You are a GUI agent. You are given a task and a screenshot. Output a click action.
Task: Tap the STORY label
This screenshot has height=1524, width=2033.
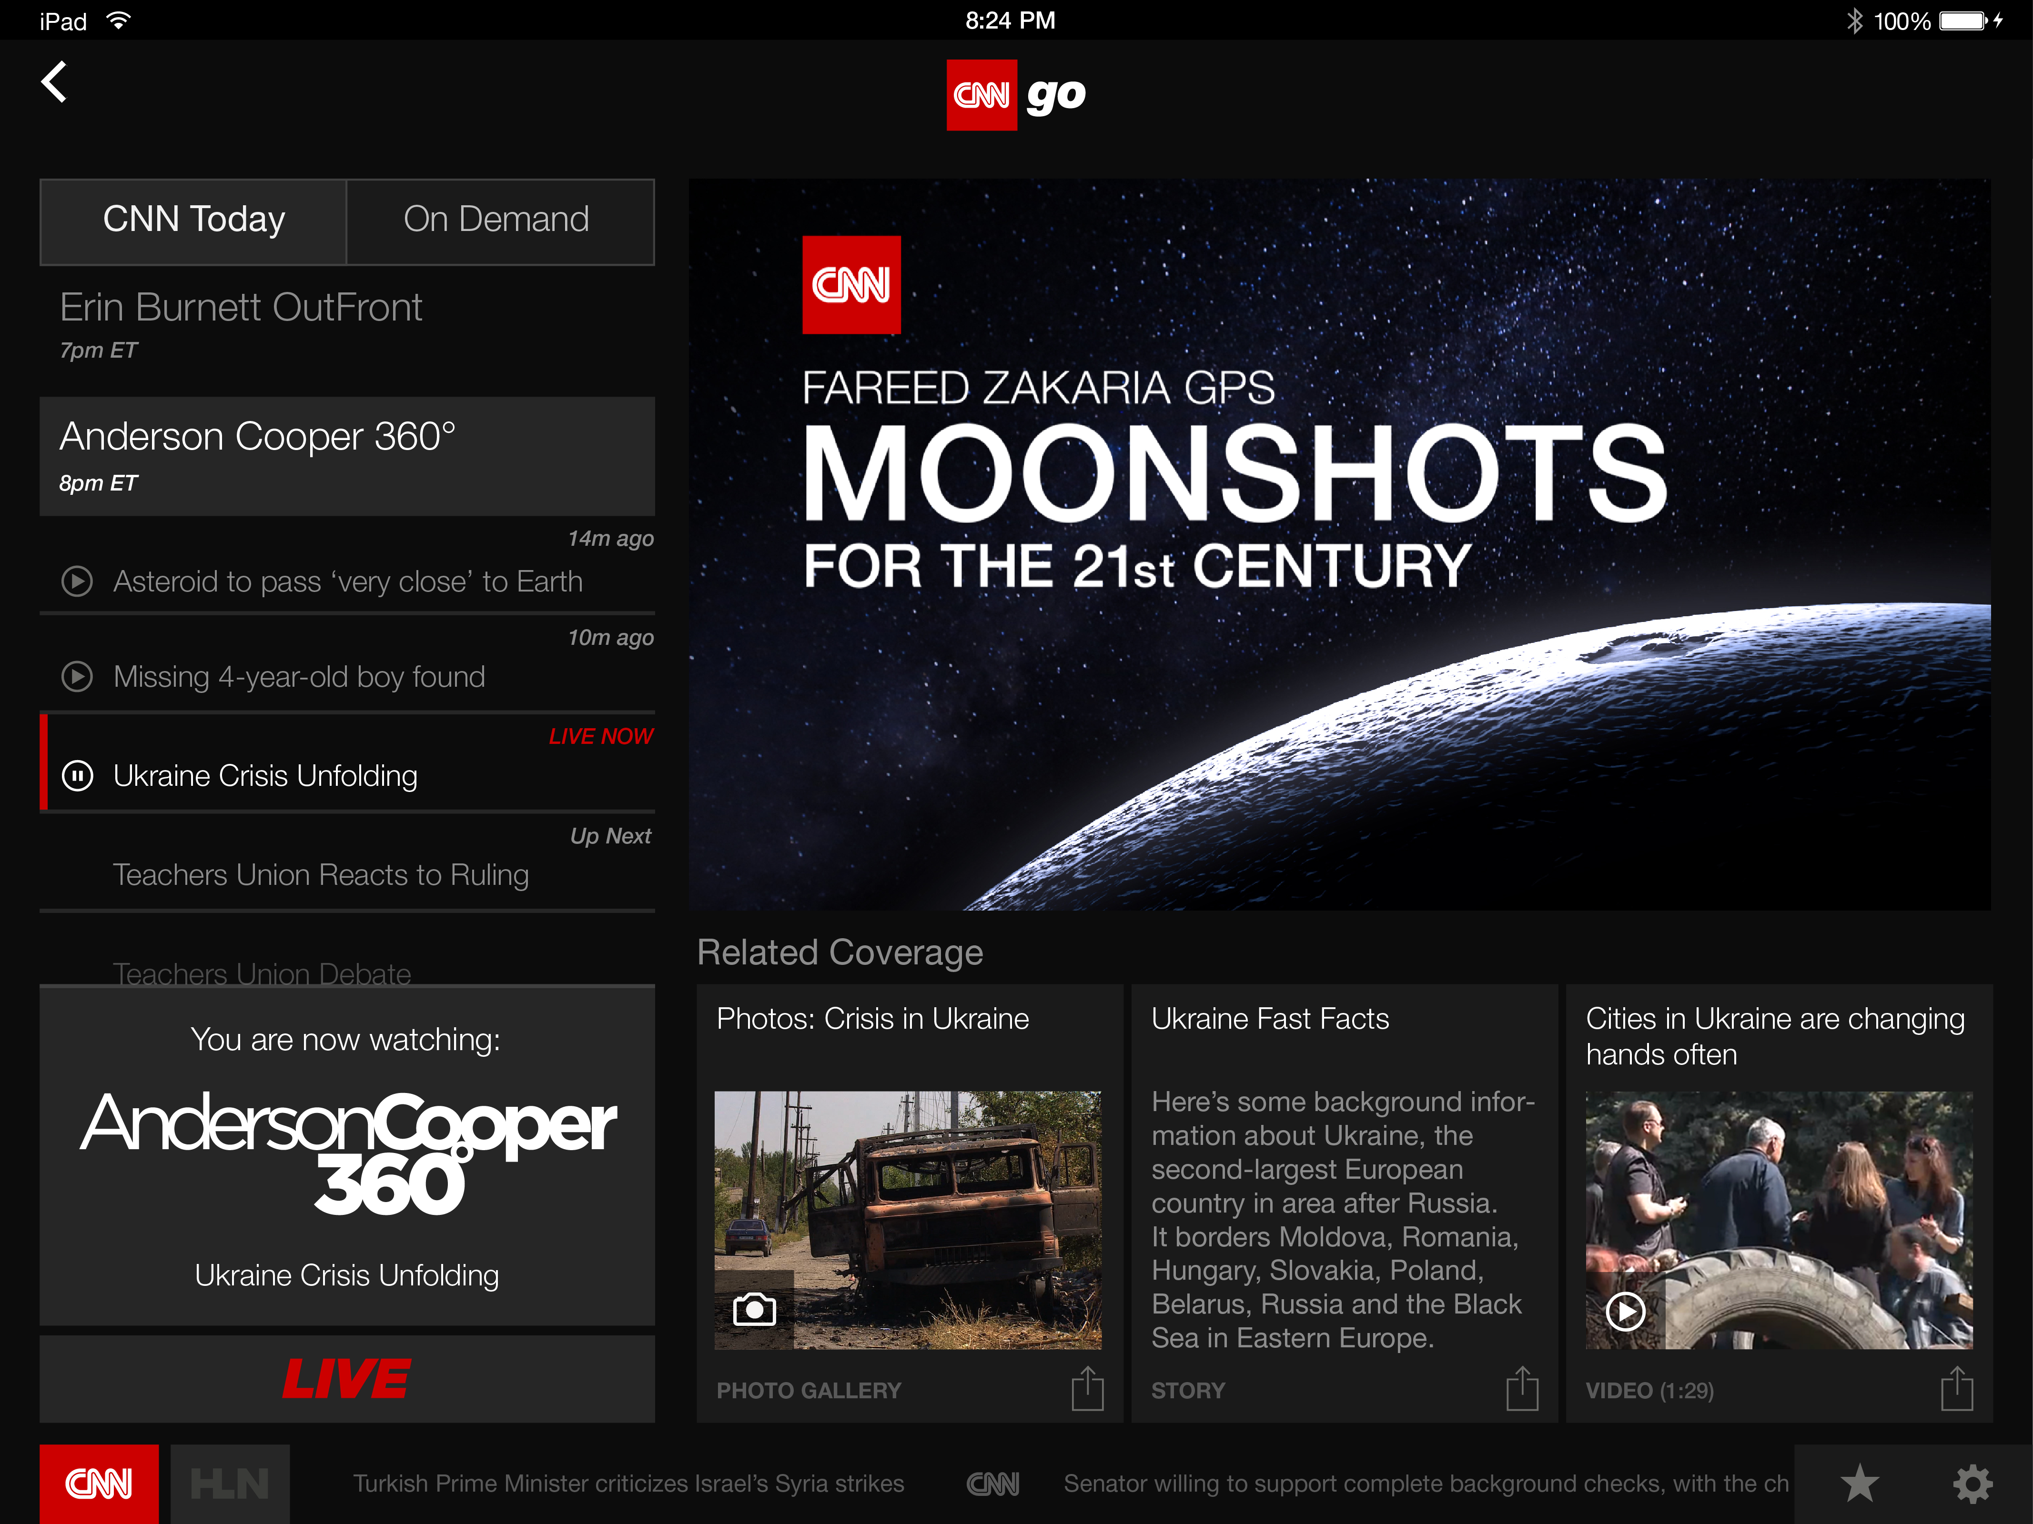tap(1188, 1391)
